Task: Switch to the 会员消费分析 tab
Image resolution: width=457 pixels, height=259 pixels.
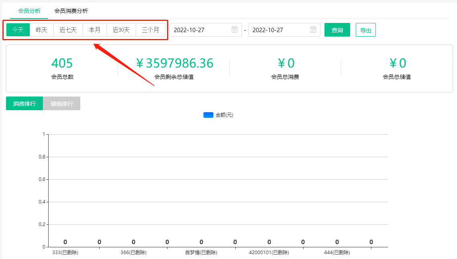Action: (x=71, y=12)
